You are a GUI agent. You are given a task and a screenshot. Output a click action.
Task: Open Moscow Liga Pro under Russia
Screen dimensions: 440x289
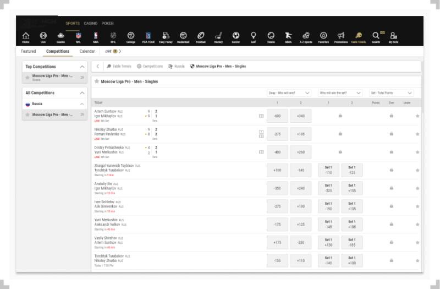coord(54,114)
